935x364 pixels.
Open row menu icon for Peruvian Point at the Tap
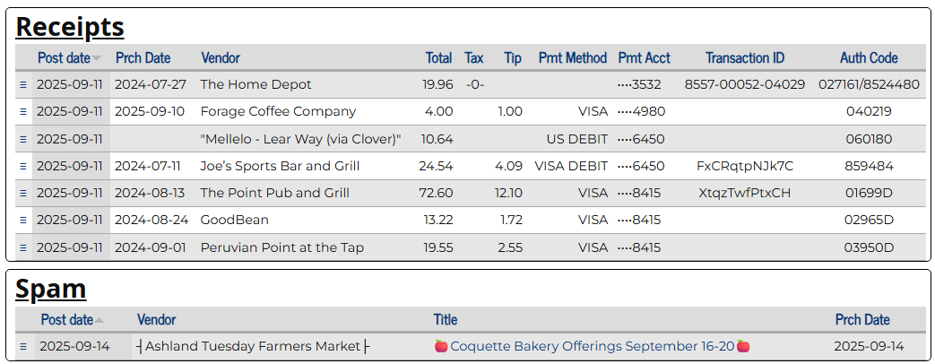coord(23,247)
